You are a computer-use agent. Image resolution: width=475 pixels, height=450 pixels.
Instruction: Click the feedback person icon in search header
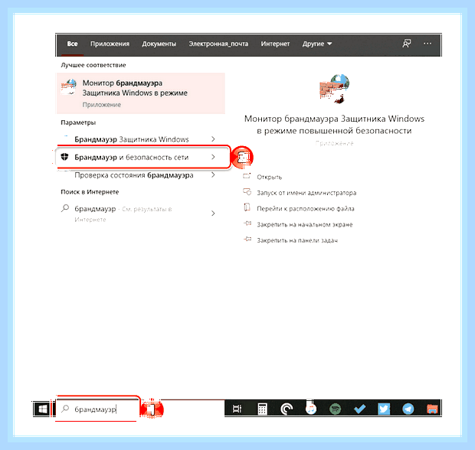pos(407,44)
